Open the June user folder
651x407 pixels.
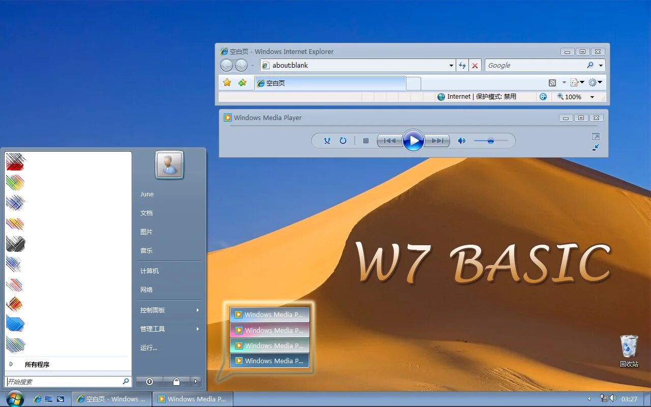(147, 194)
